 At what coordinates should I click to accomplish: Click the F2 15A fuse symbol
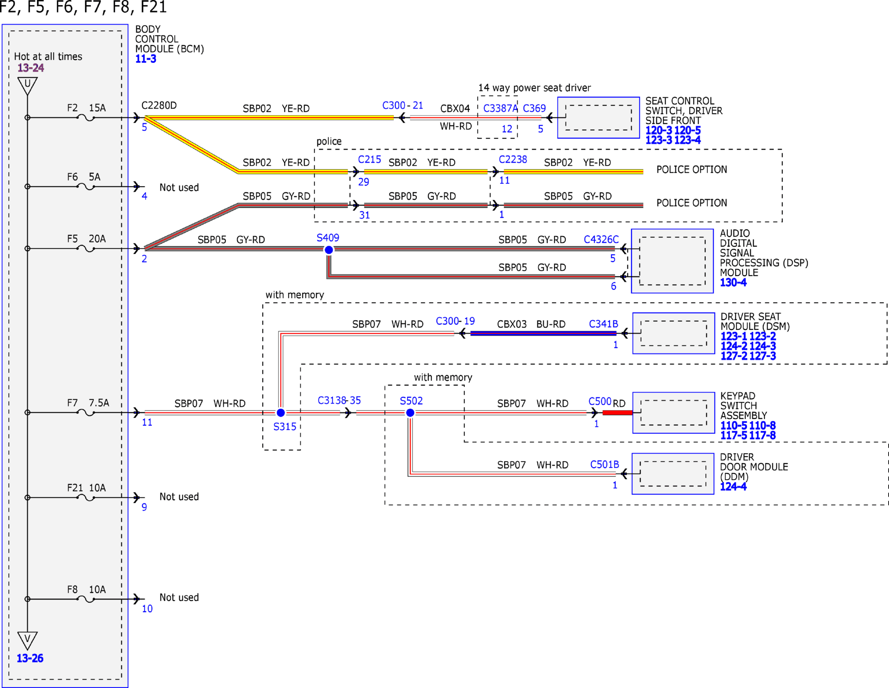click(86, 118)
